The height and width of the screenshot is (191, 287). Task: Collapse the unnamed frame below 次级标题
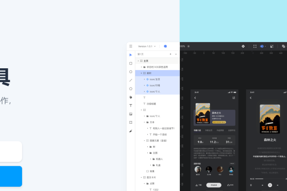141,110
